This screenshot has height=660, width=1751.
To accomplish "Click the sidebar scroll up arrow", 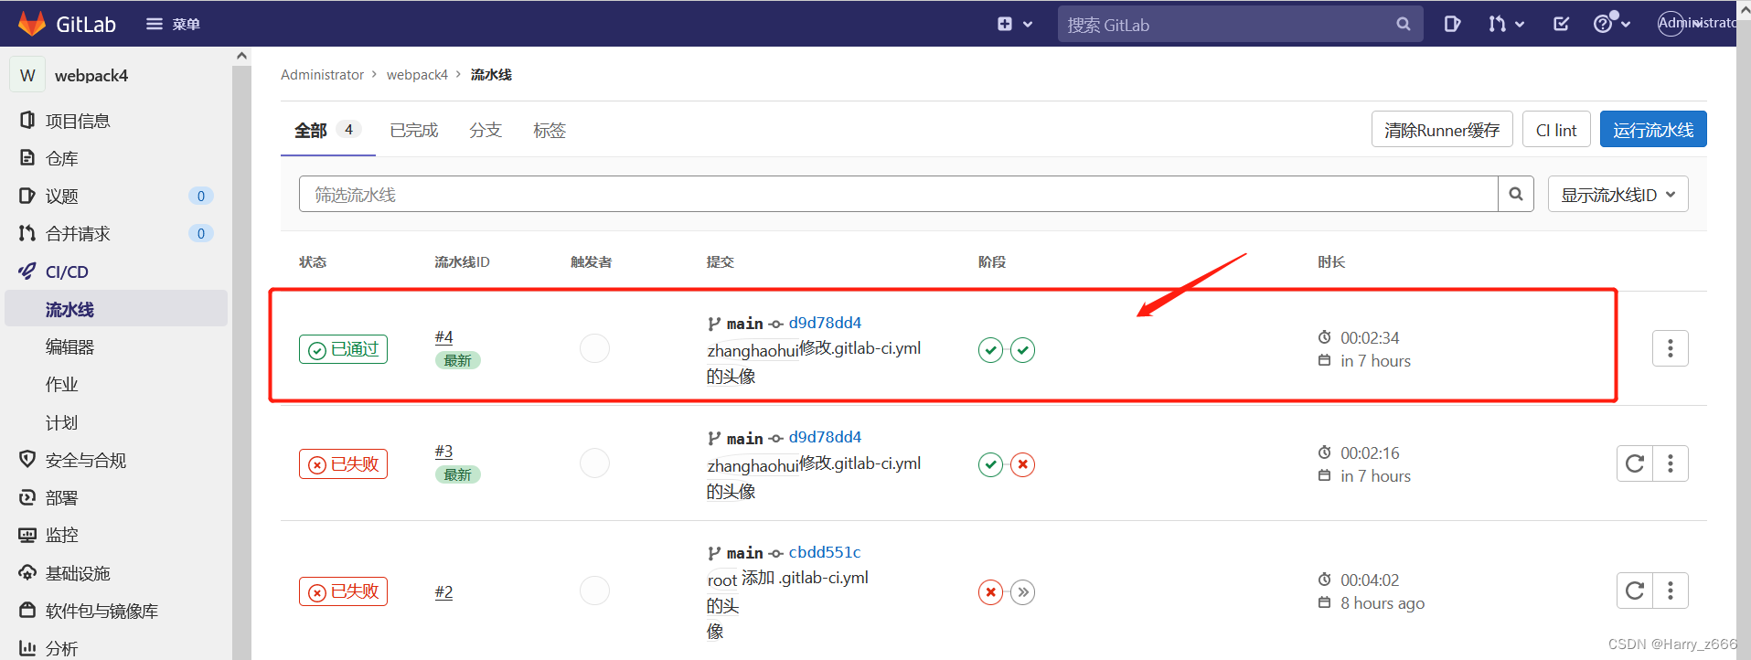I will point(241,56).
